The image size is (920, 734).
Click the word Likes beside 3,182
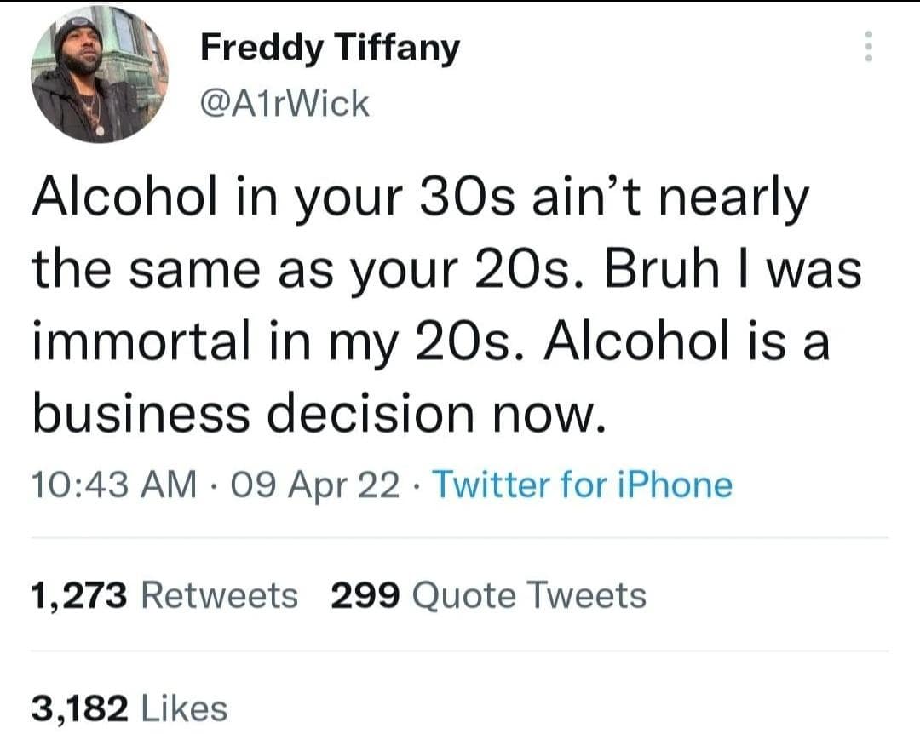(x=183, y=707)
